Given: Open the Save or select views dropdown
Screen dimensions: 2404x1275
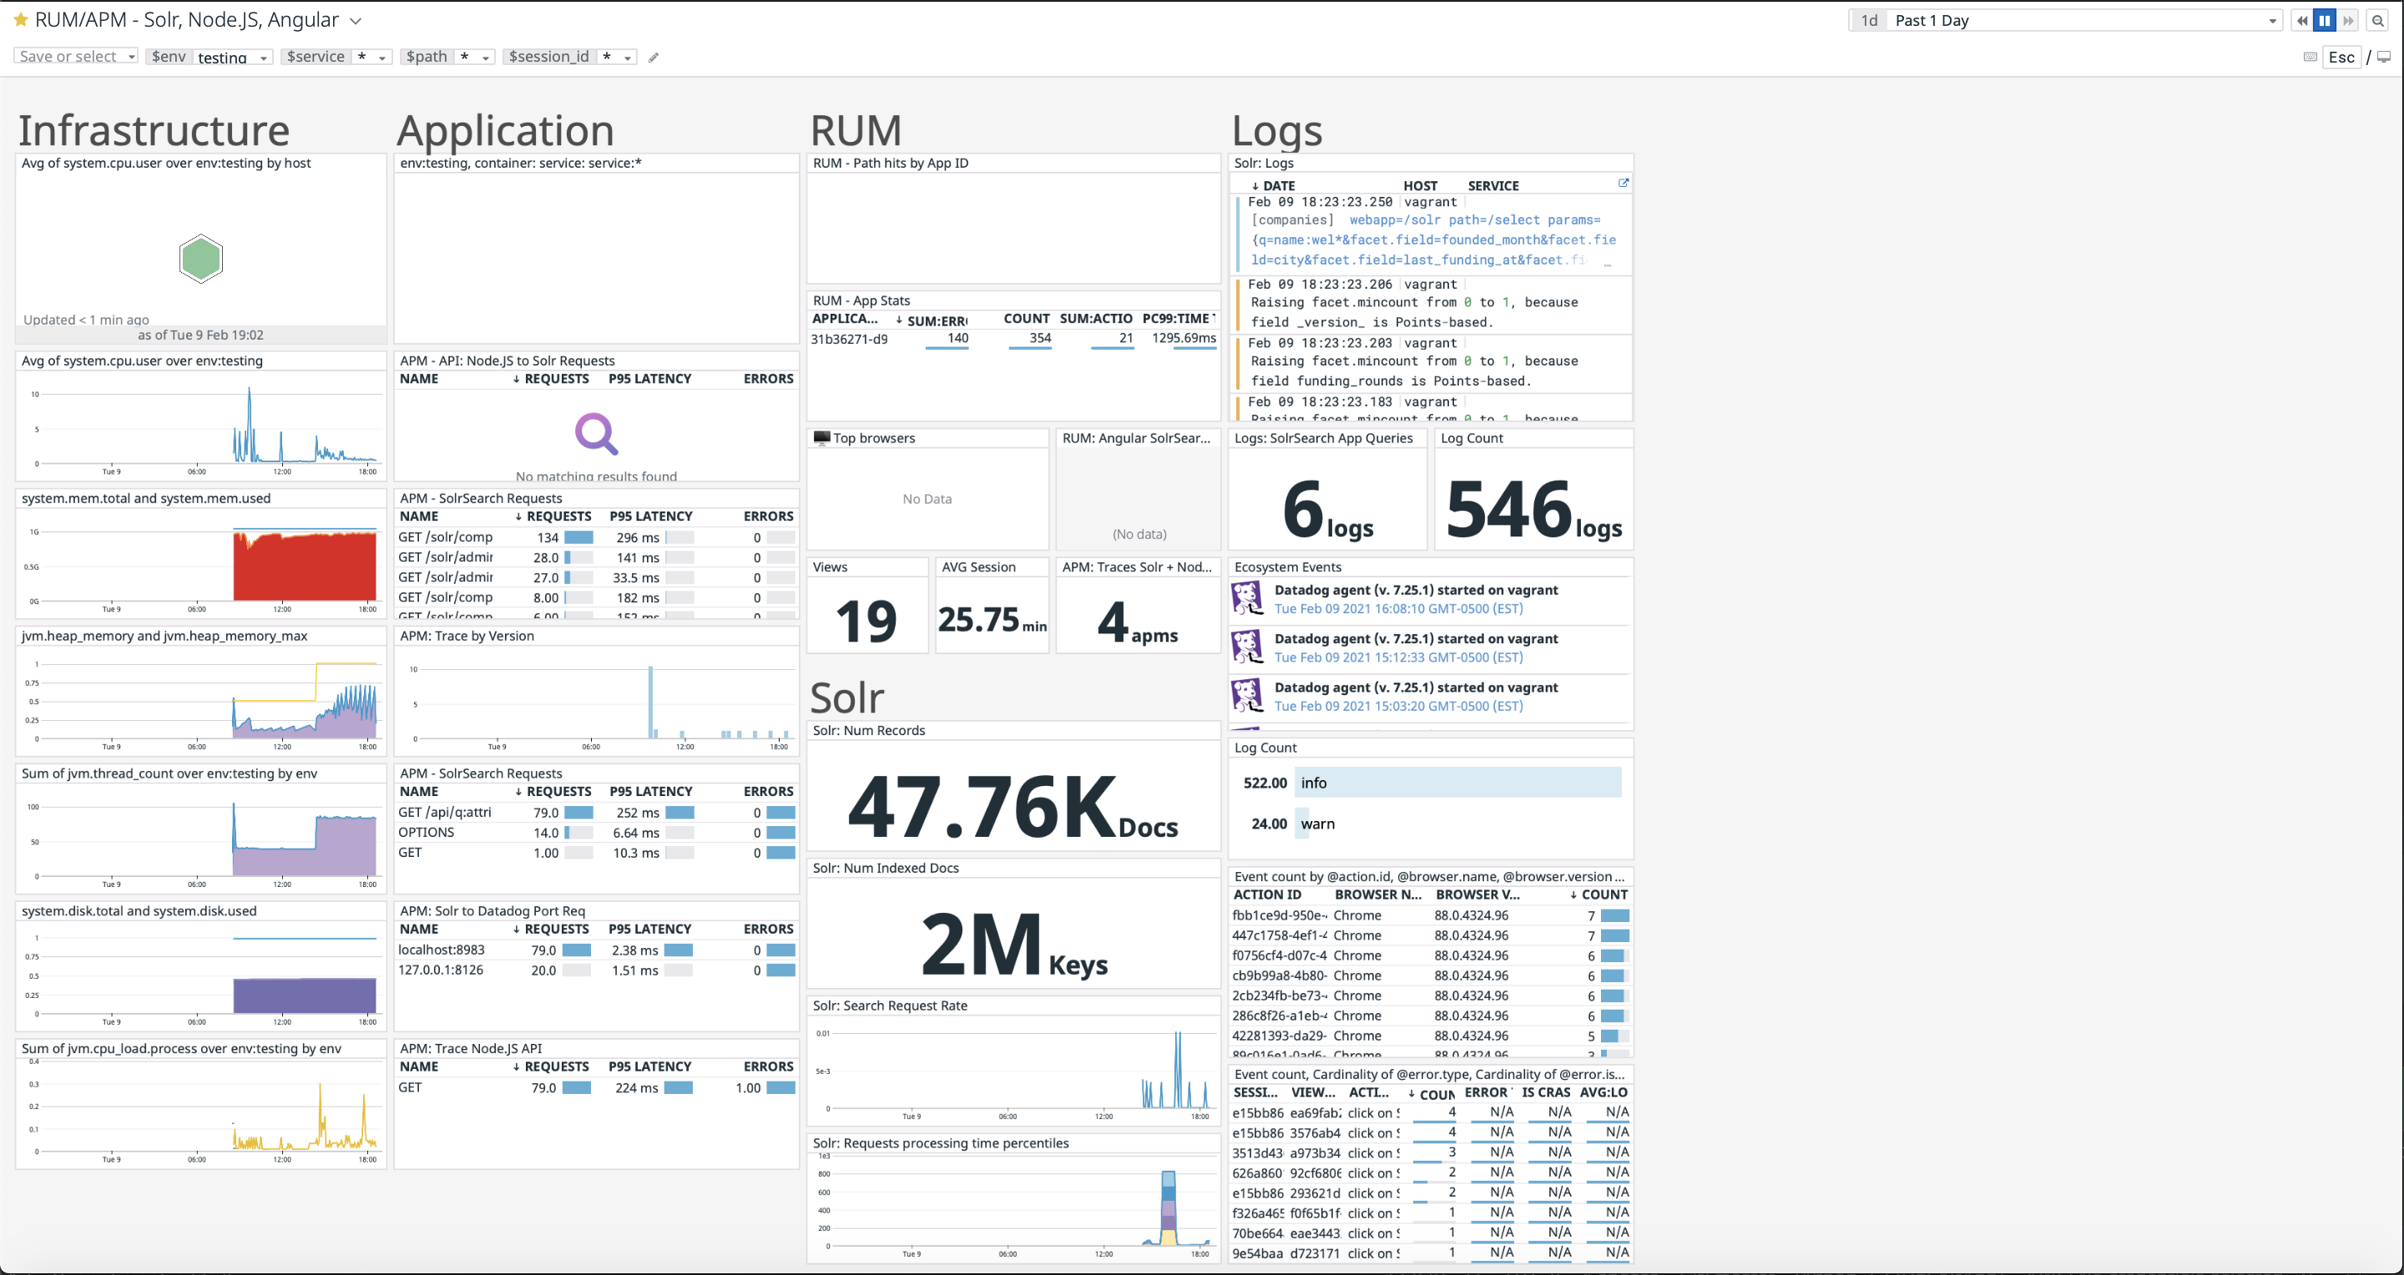Looking at the screenshot, I should point(77,57).
